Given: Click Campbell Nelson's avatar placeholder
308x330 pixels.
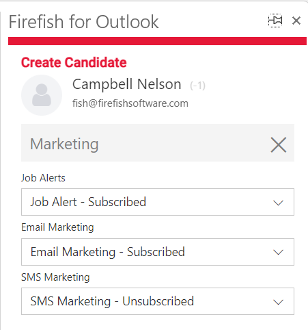Looking at the screenshot, I should (x=42, y=95).
